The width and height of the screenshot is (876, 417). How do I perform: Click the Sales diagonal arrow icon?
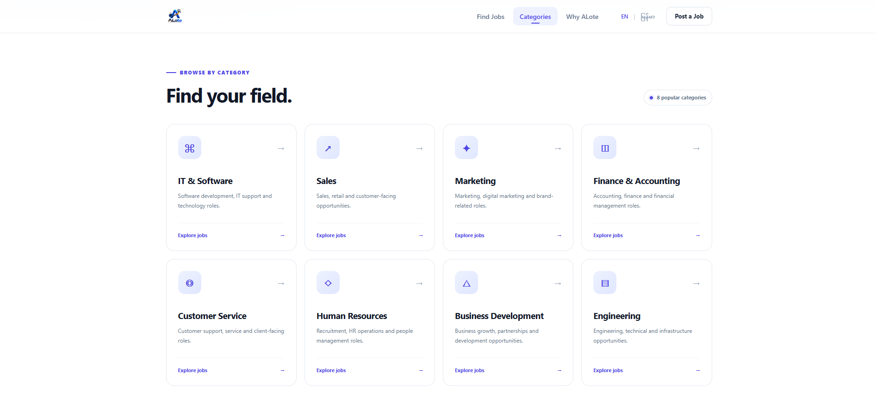point(328,148)
